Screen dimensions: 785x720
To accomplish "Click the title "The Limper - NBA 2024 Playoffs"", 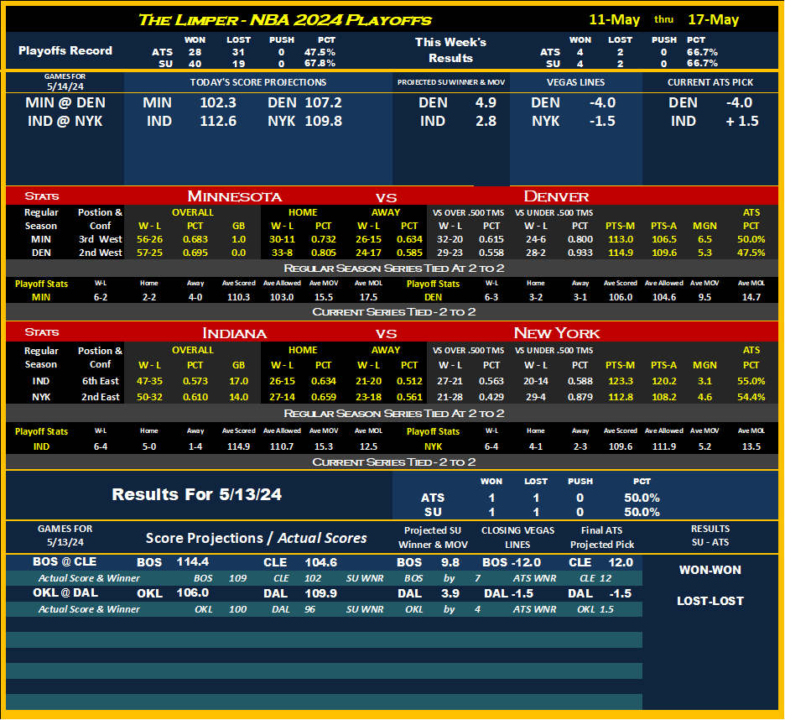I will click(x=284, y=20).
